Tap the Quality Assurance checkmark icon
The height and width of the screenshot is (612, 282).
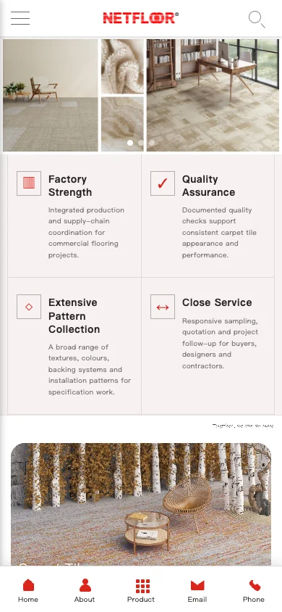point(163,183)
